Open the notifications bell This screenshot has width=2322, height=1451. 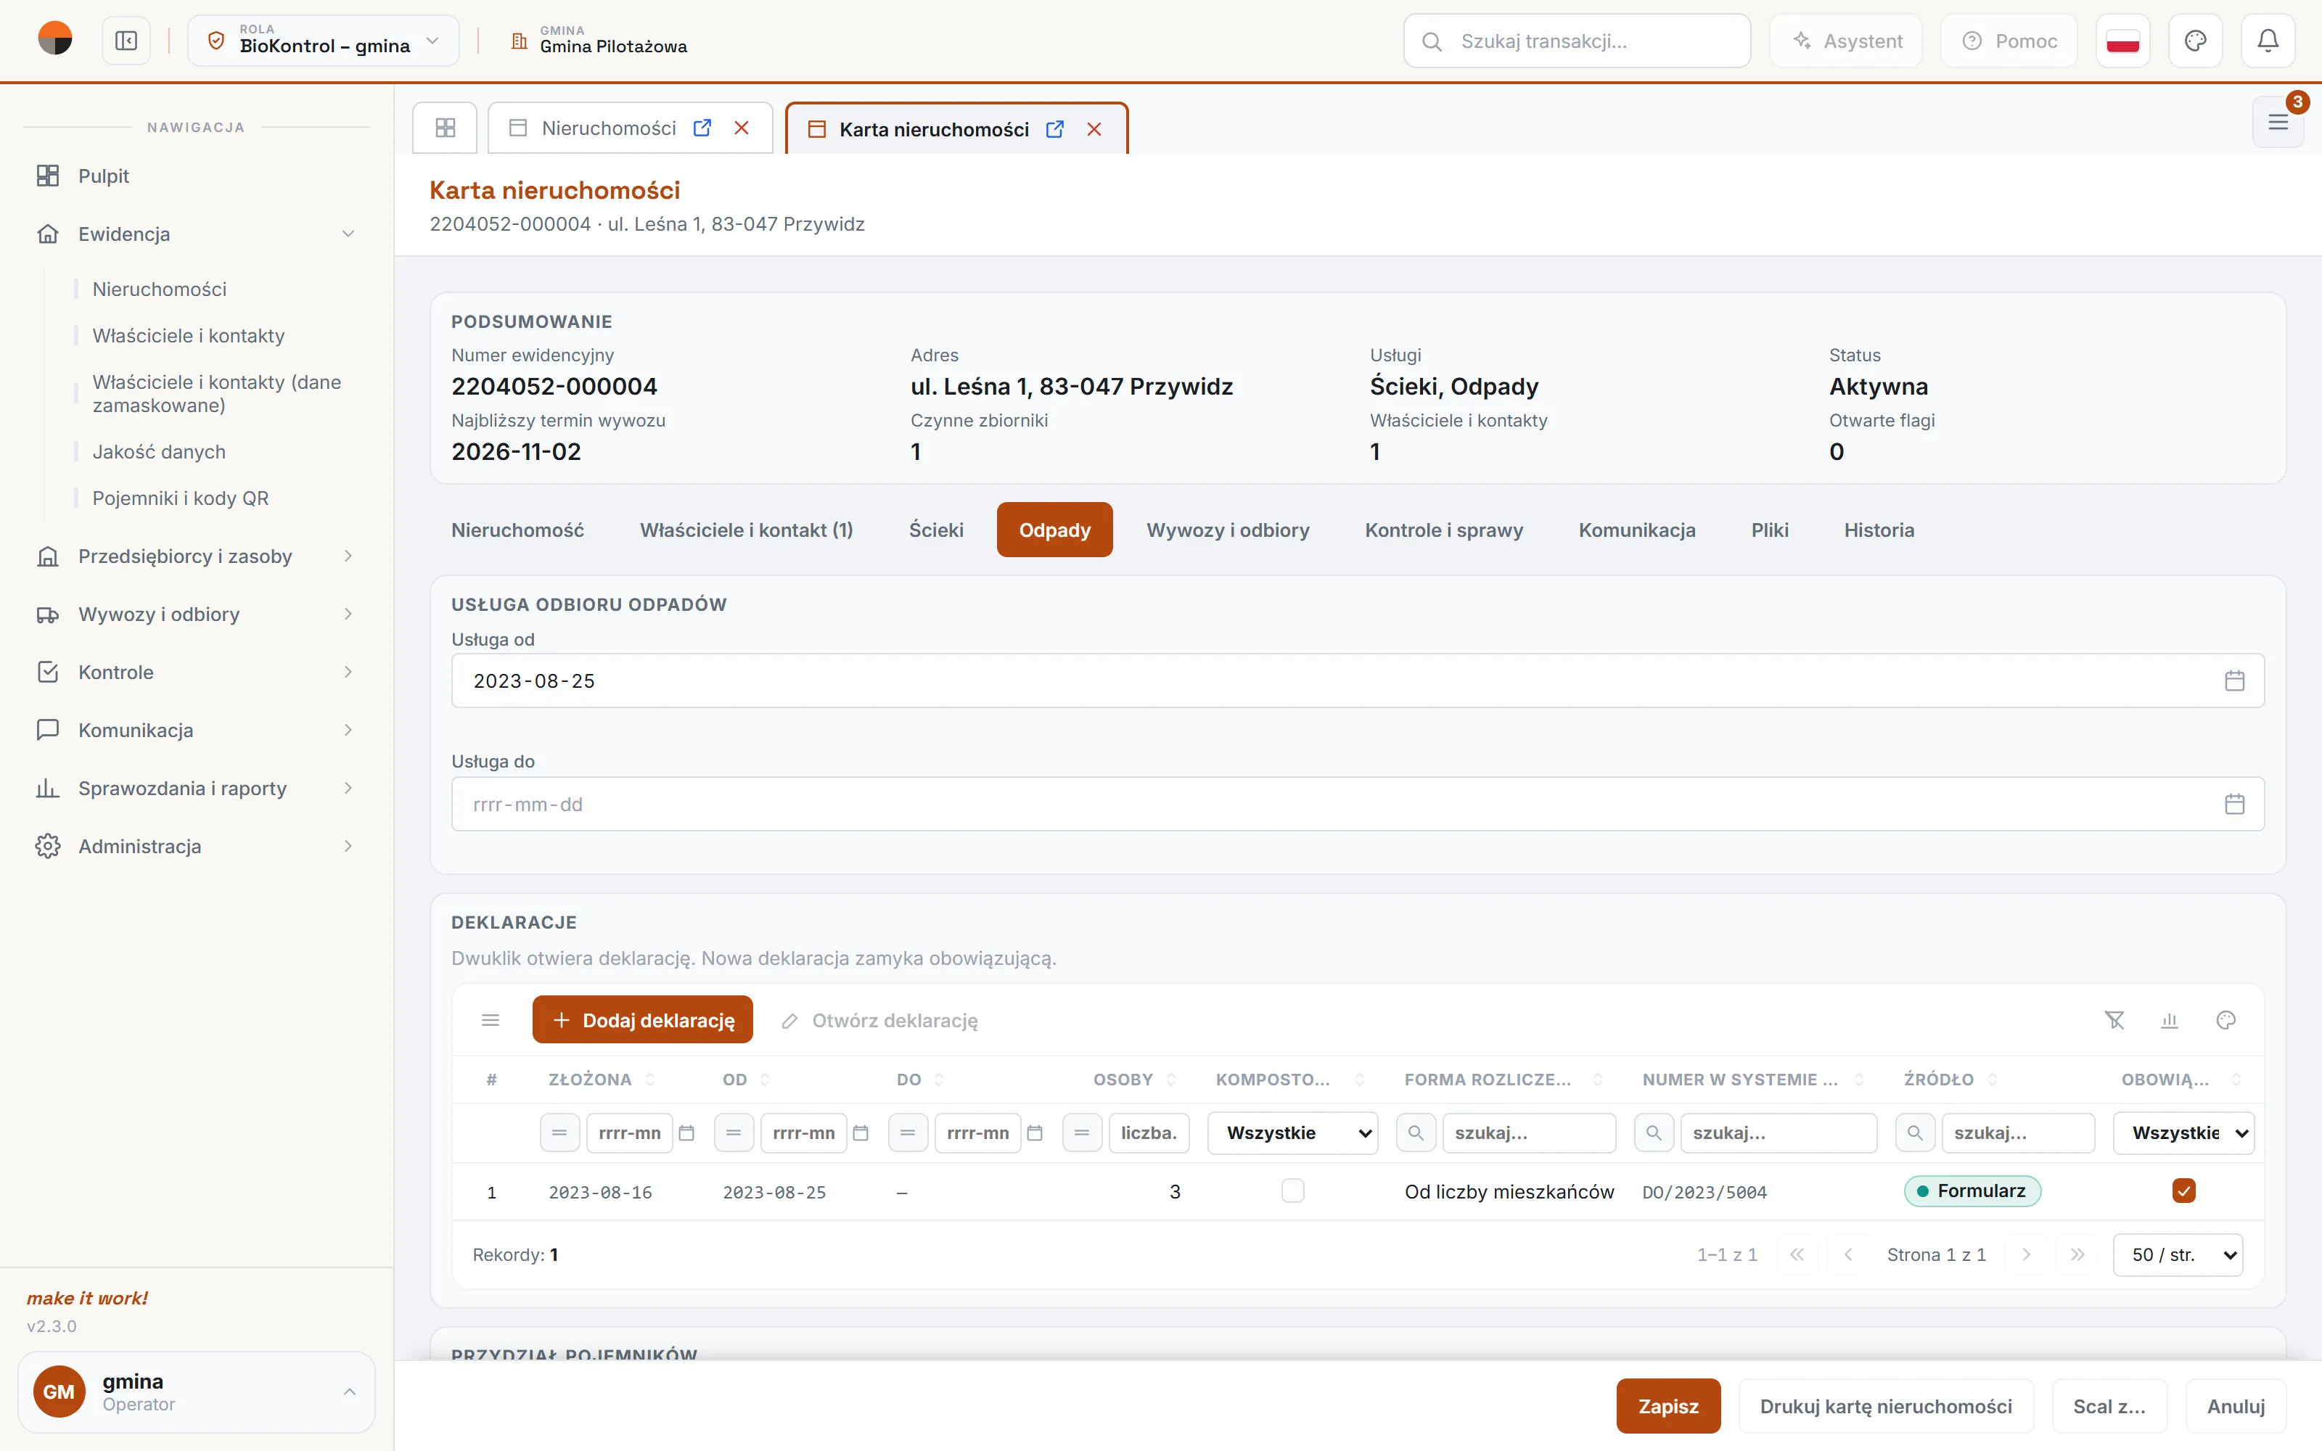coord(2268,41)
